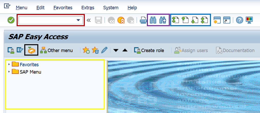Click the Other menu button
Screen dimensions: 260x113
56,50
